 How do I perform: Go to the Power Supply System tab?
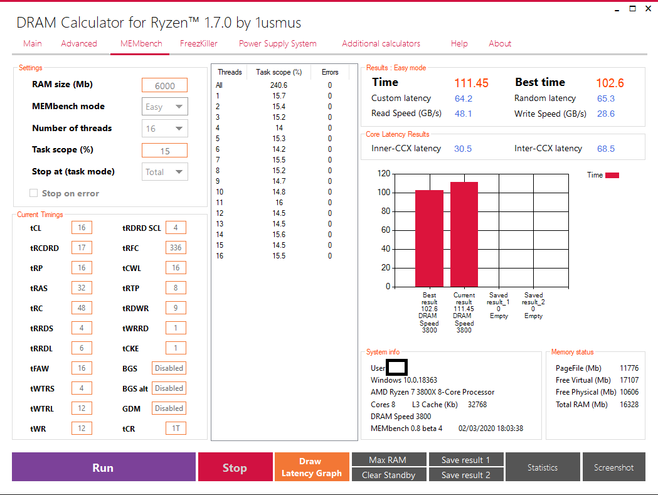[278, 44]
